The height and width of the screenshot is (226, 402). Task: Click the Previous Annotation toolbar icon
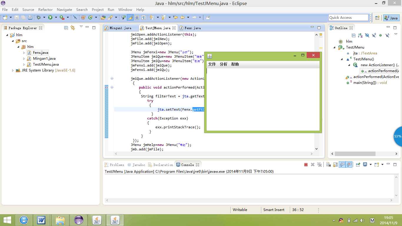163,18
